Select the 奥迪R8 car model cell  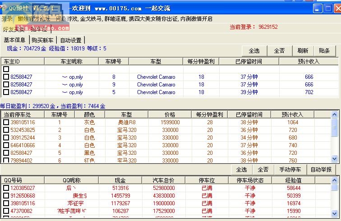(127, 122)
